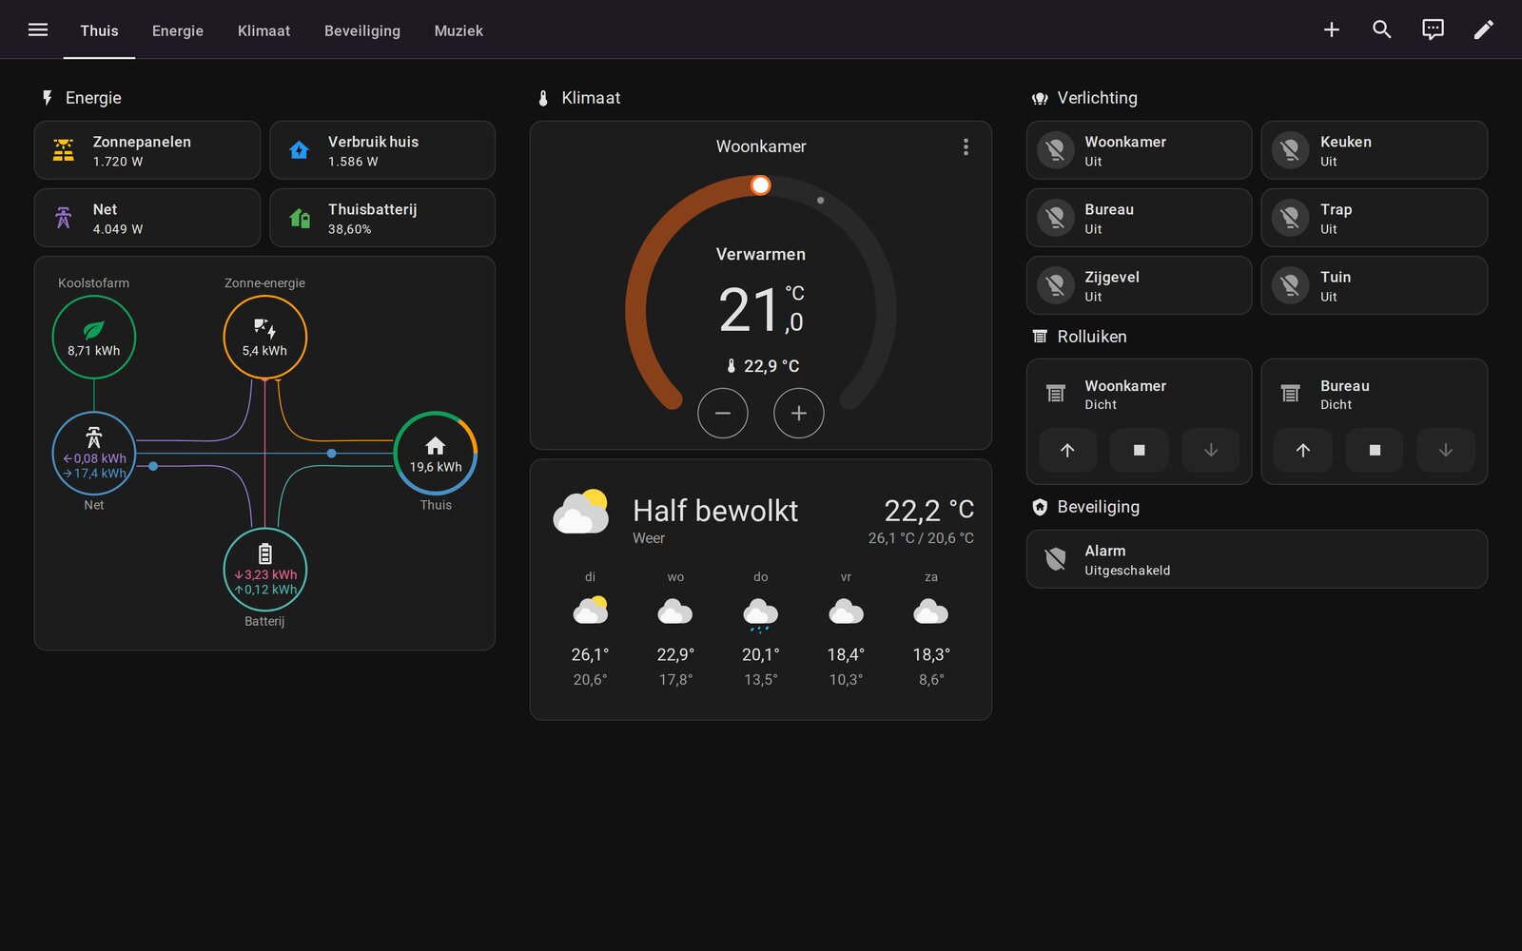
Task: Click the Energie section heading
Action: tap(93, 98)
